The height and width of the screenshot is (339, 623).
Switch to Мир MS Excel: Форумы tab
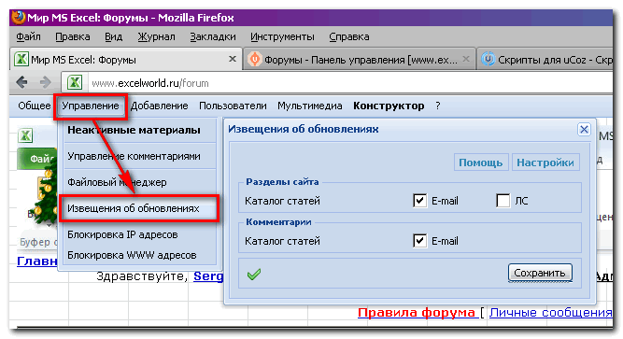pos(125,59)
